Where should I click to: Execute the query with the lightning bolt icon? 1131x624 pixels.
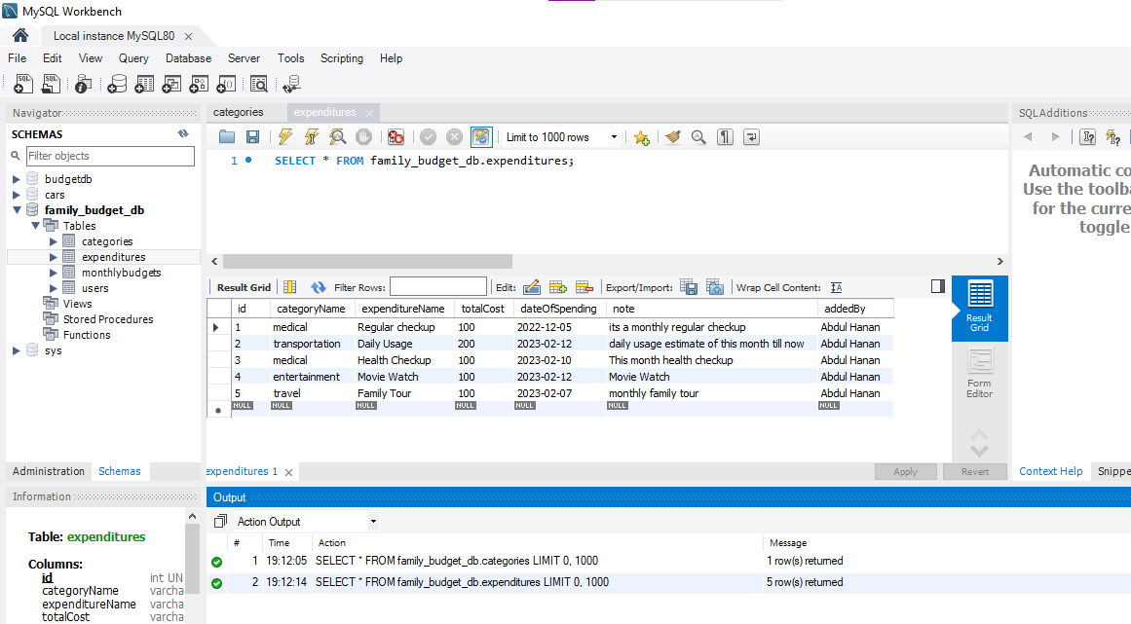(284, 137)
